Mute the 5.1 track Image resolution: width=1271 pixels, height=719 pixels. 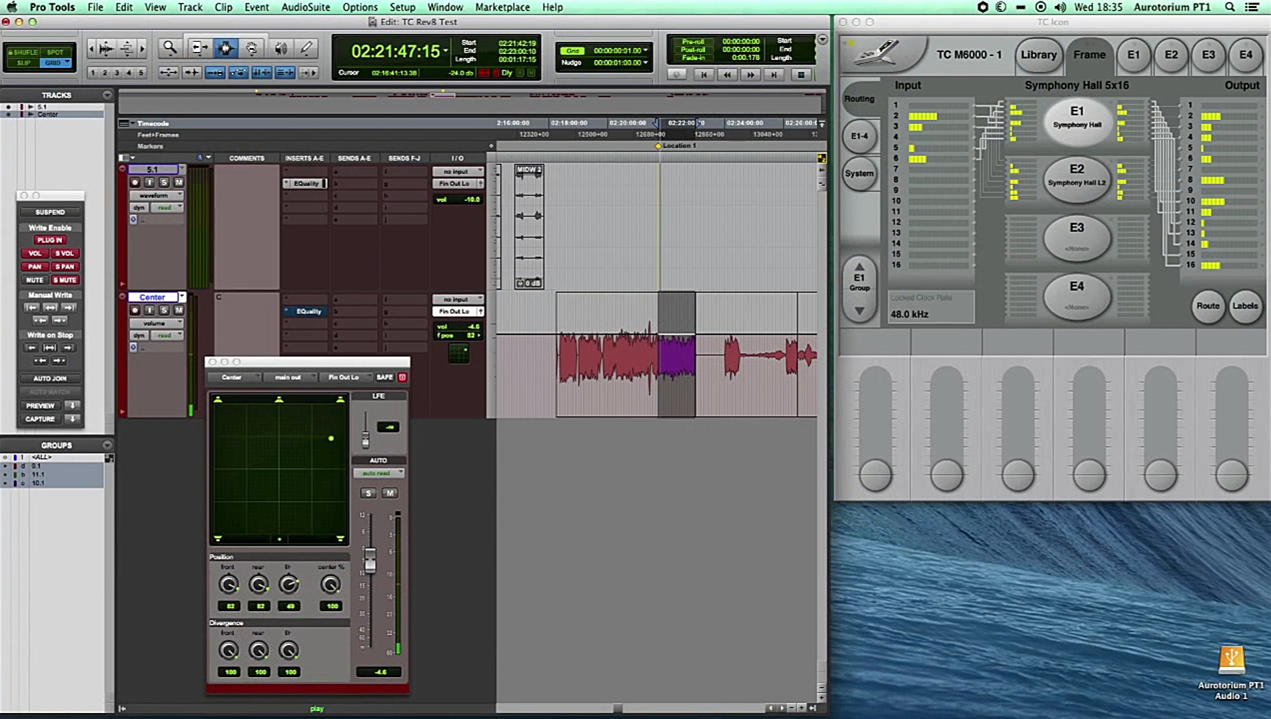point(179,182)
